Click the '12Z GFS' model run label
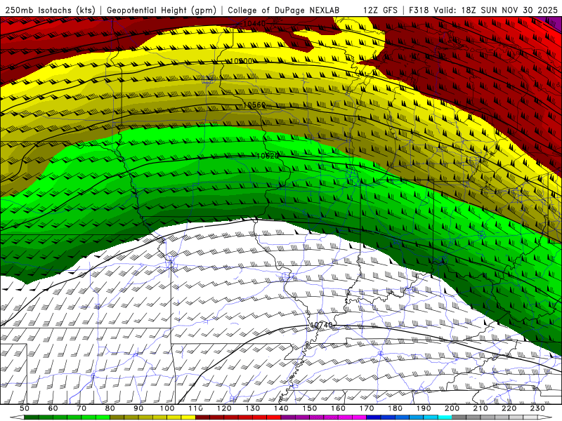This screenshot has width=562, height=421. [x=380, y=10]
